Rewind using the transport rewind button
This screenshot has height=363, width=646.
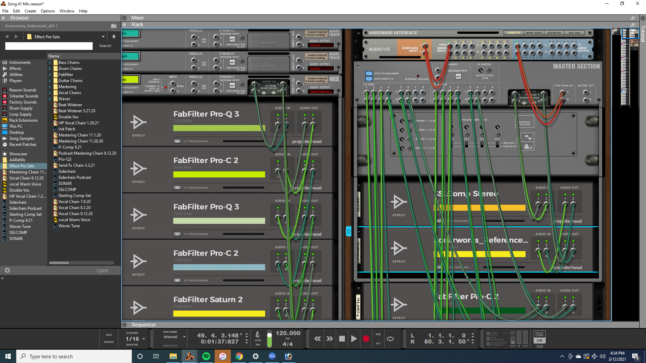point(317,339)
